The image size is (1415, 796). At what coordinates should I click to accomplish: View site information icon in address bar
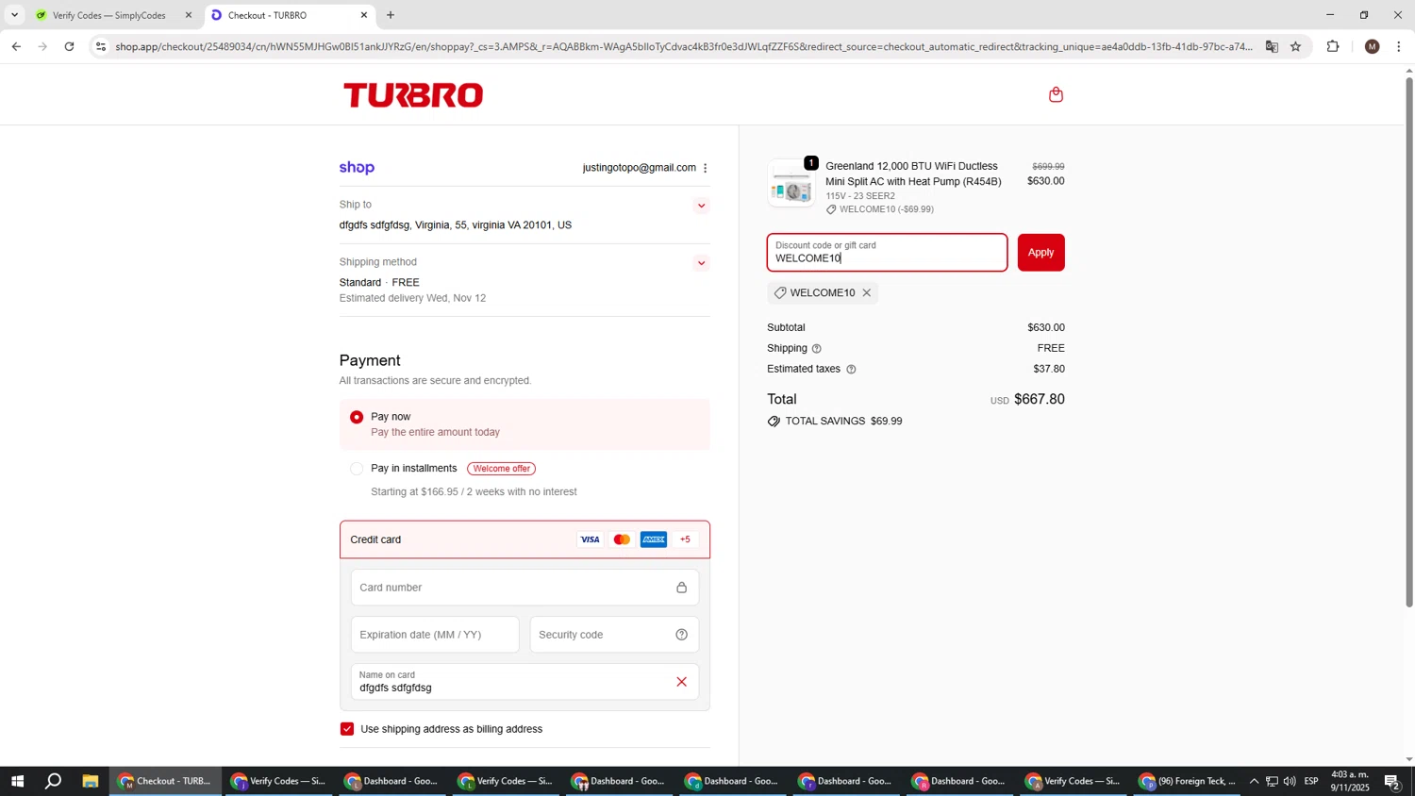click(101, 46)
